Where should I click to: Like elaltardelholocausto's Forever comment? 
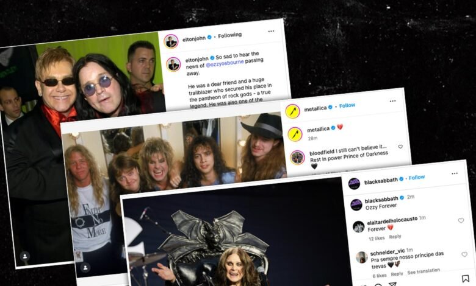(x=461, y=220)
